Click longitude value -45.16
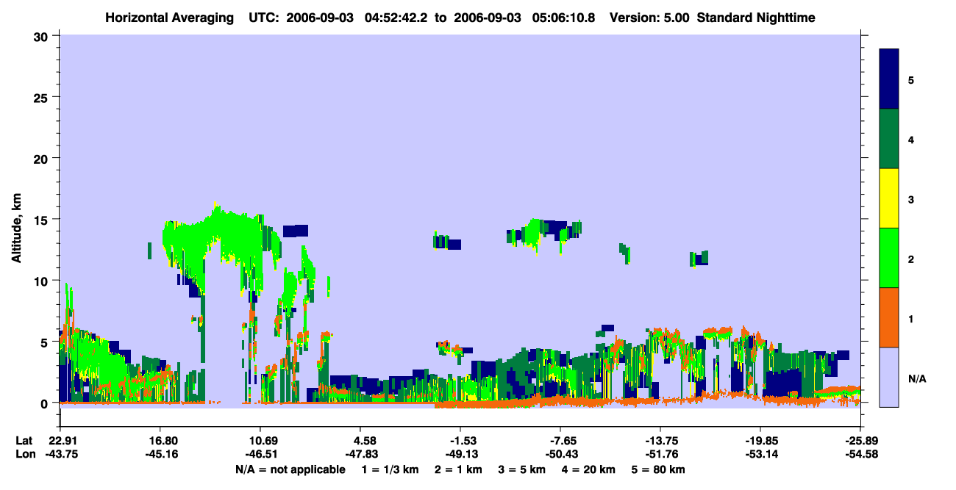The width and height of the screenshot is (956, 490). pos(160,454)
